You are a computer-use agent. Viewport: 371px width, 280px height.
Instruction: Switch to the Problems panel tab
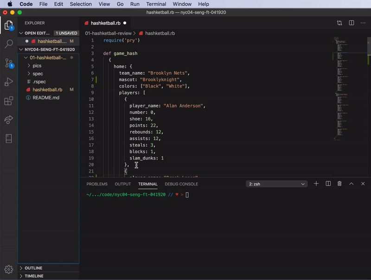[97, 184]
